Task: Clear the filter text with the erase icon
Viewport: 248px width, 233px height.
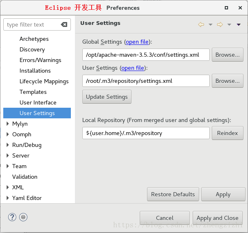Action: click(64, 24)
